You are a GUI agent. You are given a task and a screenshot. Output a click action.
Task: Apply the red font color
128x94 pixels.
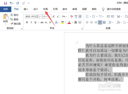click(69, 22)
